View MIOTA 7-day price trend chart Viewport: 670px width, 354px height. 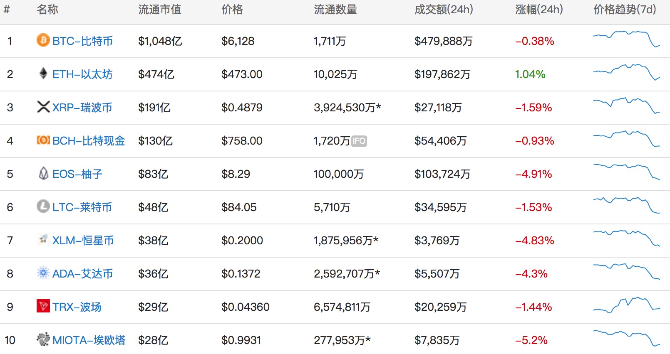click(x=627, y=338)
